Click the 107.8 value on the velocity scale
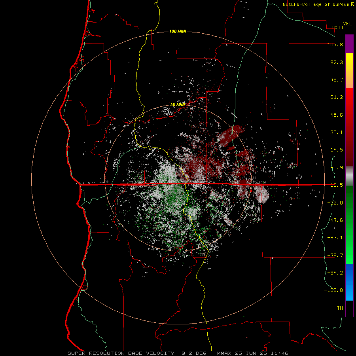The width and height of the screenshot is (356, 356). click(x=335, y=44)
